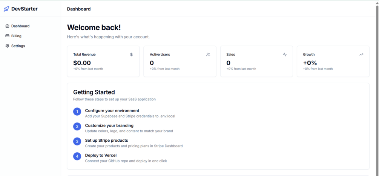Click the dollar sign icon on Total Revenue

tap(132, 55)
